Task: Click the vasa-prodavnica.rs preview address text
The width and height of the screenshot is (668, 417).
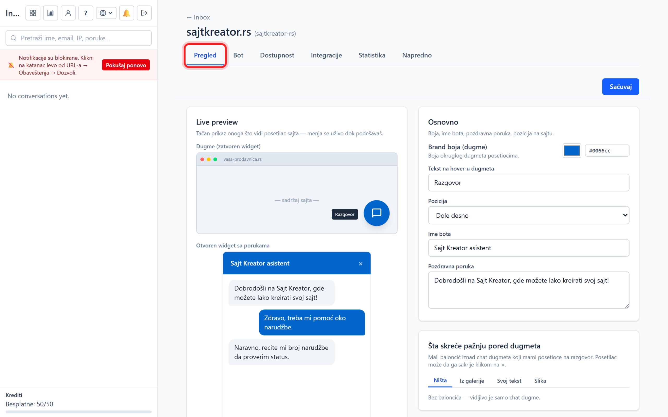Action: click(x=242, y=159)
